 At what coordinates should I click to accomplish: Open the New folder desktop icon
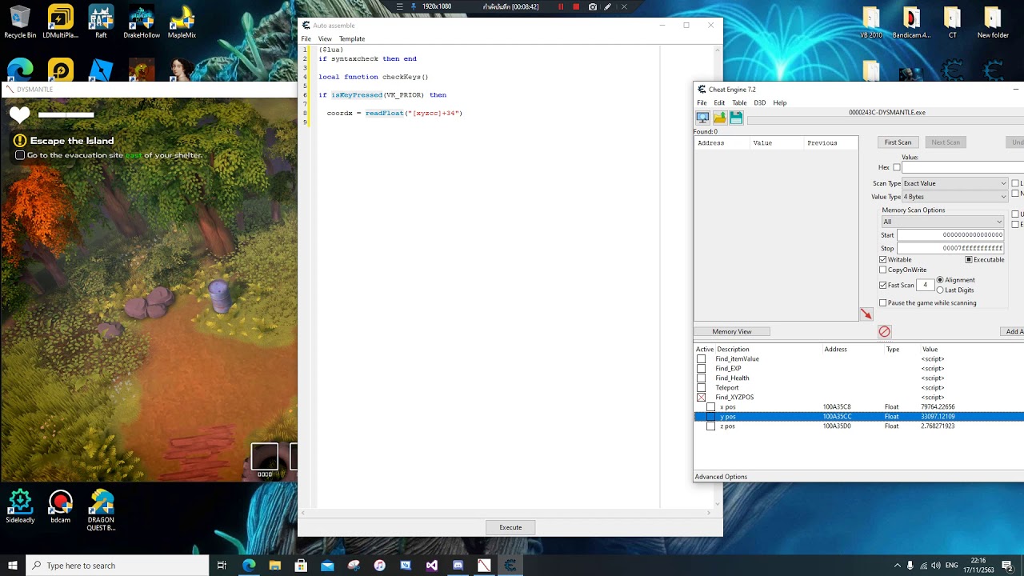pyautogui.click(x=993, y=22)
